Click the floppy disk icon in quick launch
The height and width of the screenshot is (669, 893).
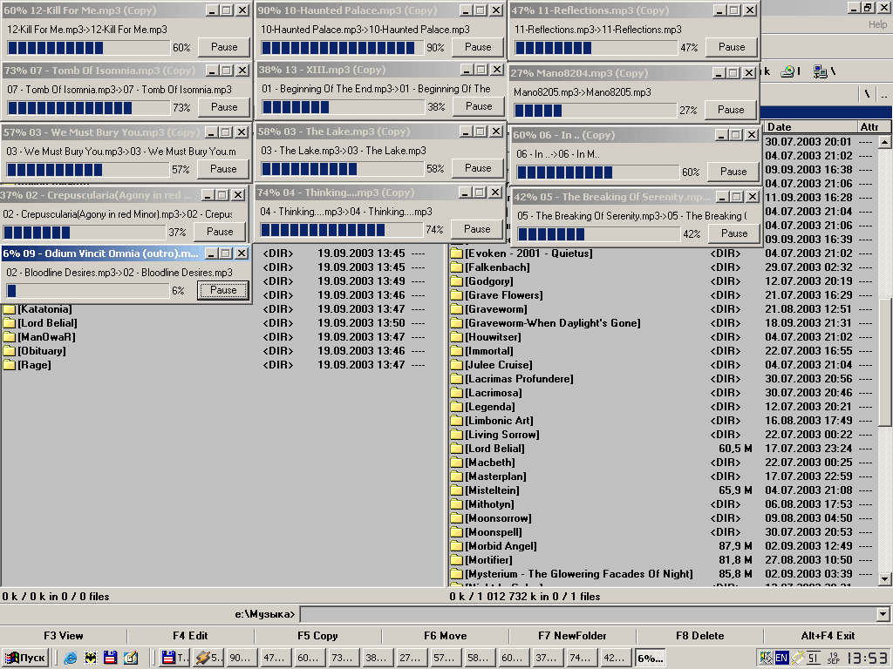click(111, 658)
